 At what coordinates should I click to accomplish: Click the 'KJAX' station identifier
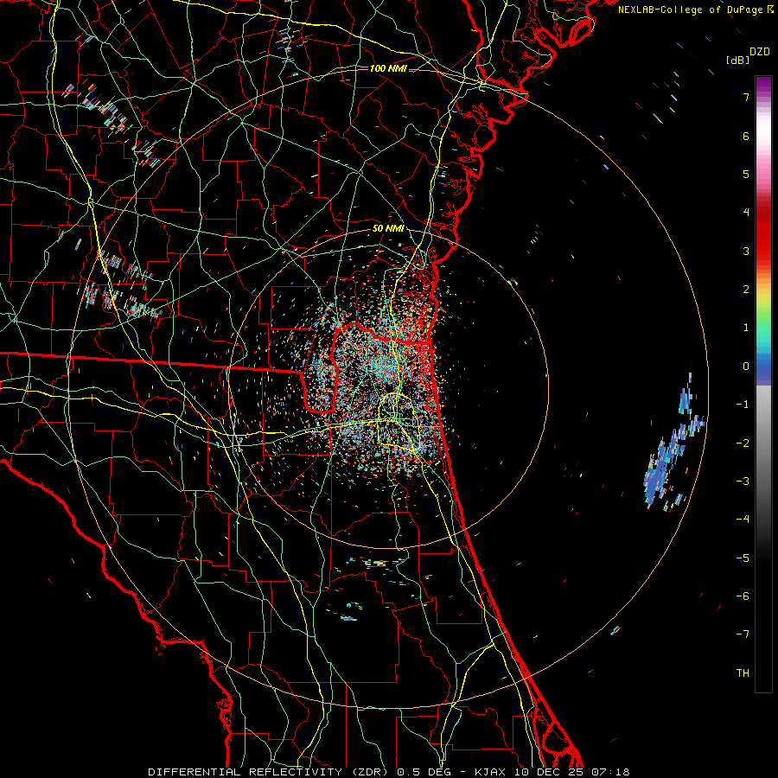(x=491, y=772)
